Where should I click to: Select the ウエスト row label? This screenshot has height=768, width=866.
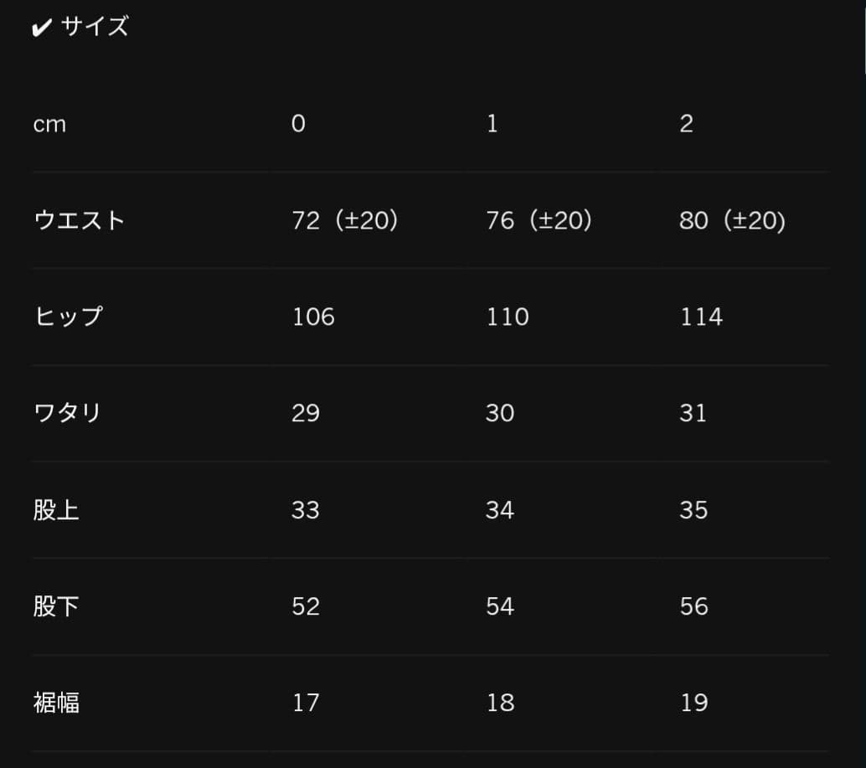[x=80, y=220]
